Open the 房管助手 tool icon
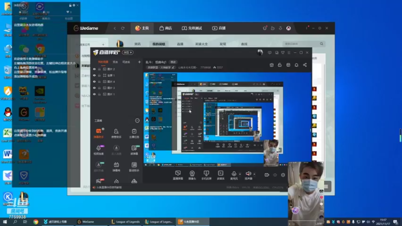Viewport: 402px width, 226px height. 116,133
